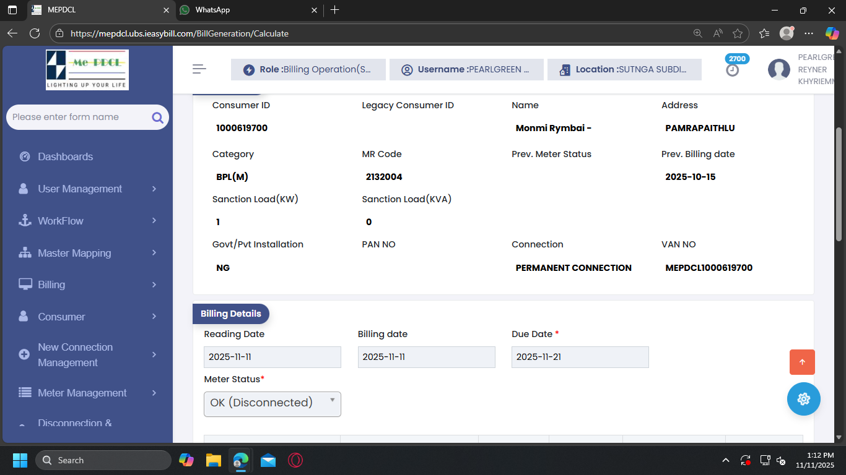This screenshot has width=846, height=475.
Task: Click the Location SUTNGA SUBDI button
Action: [624, 70]
